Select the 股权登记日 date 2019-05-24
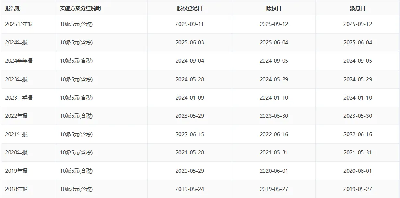The image size is (400, 198). [189, 189]
